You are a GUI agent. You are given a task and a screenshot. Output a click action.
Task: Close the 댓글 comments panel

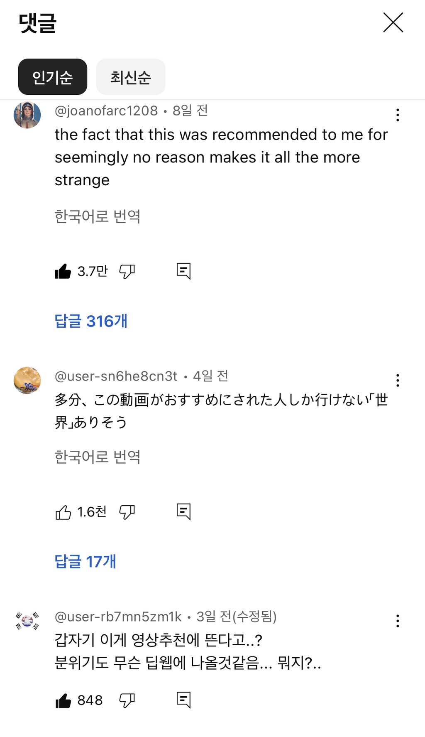coord(393,22)
